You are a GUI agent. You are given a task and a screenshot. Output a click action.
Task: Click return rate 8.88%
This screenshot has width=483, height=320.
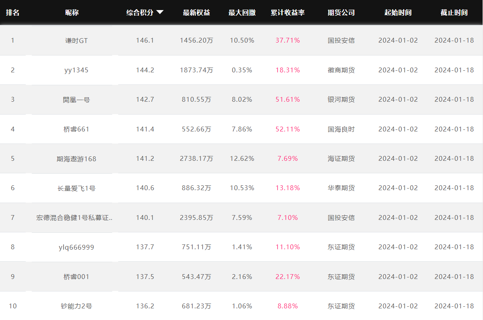(288, 306)
